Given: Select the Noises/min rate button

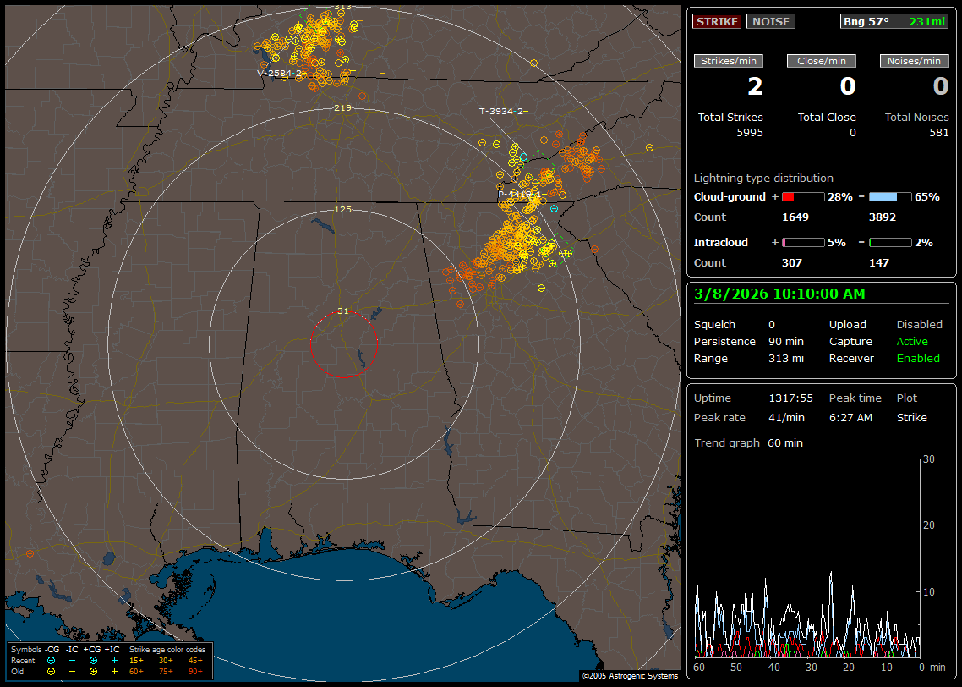Looking at the screenshot, I should click(915, 61).
